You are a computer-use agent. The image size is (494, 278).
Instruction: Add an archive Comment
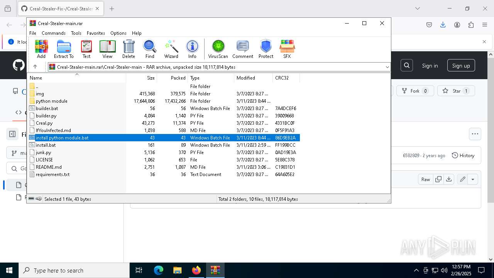tap(243, 49)
